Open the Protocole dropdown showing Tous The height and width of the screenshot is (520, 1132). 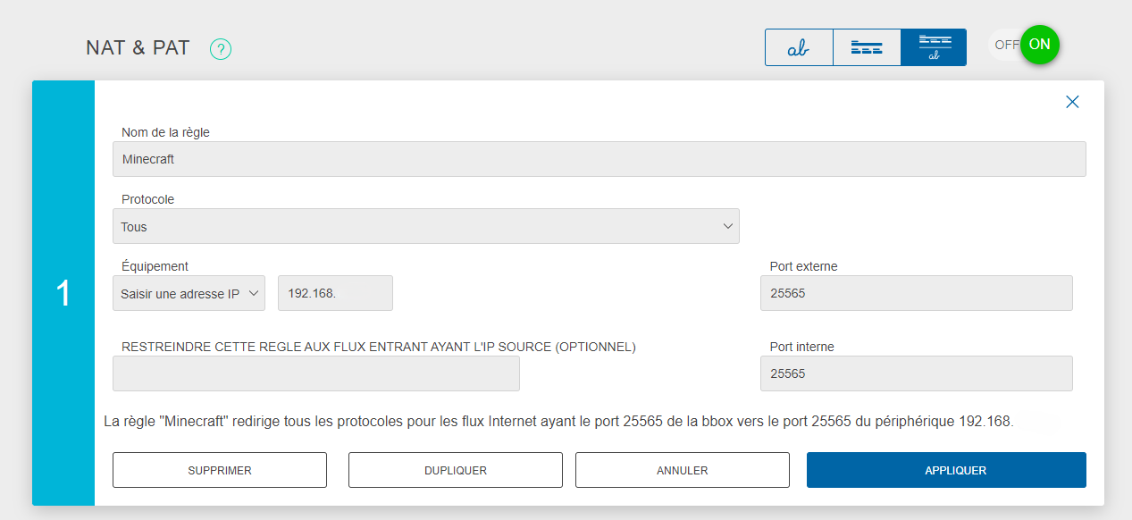tap(426, 226)
